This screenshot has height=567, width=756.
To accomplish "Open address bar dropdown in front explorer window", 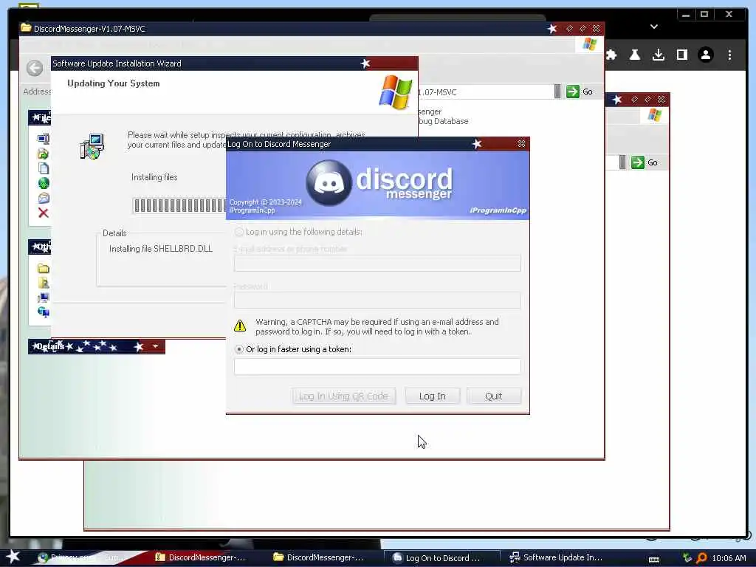I will [557, 92].
